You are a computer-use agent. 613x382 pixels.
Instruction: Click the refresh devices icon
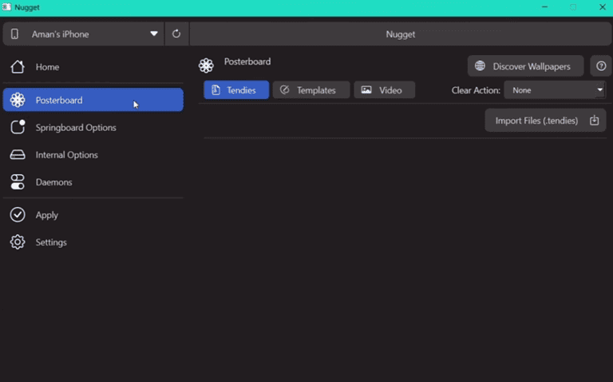[176, 34]
